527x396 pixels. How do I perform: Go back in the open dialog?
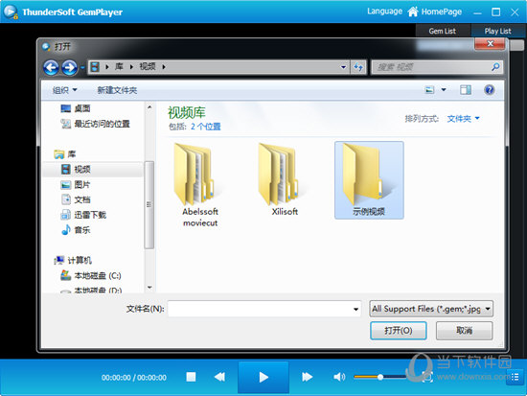pyautogui.click(x=51, y=67)
